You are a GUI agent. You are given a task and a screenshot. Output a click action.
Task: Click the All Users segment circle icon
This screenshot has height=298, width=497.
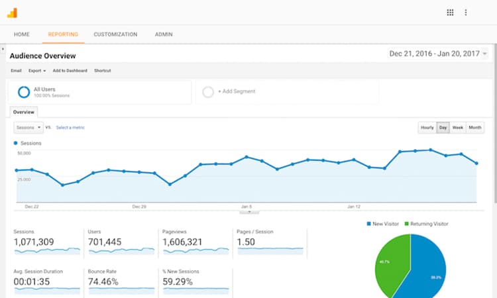[24, 93]
